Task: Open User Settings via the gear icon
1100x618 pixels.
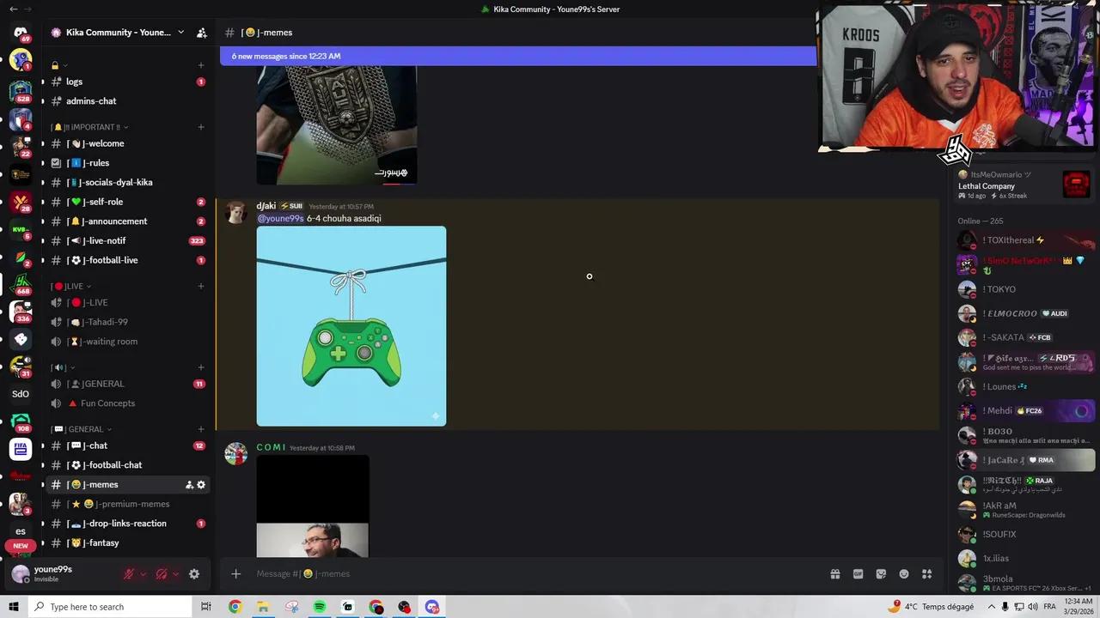Action: pyautogui.click(x=194, y=573)
